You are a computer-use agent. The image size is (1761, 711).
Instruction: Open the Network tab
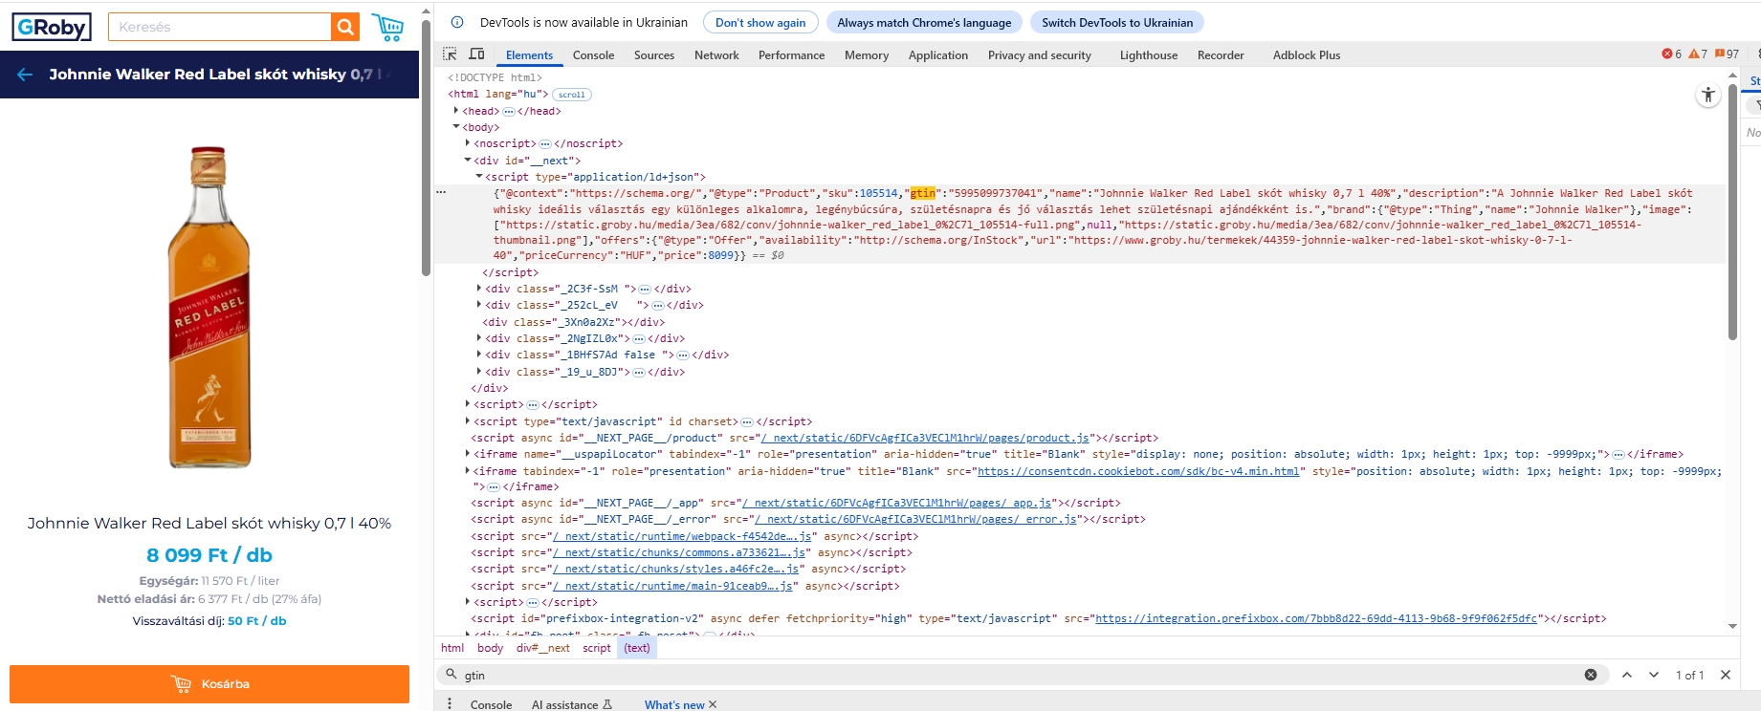(716, 55)
